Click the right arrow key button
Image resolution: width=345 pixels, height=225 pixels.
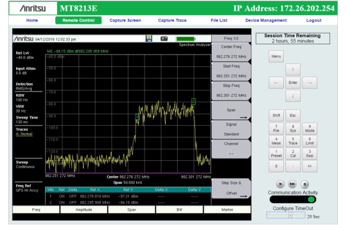[x=310, y=83]
